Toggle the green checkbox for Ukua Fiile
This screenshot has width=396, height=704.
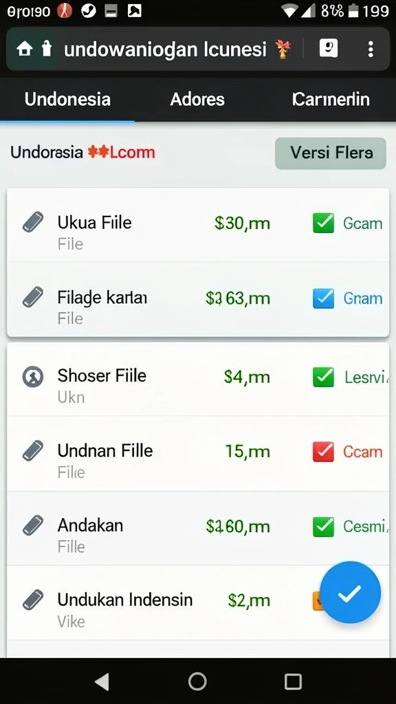(323, 223)
